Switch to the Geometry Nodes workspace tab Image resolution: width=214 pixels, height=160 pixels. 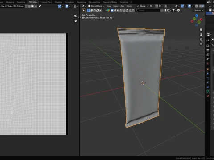point(110,2)
